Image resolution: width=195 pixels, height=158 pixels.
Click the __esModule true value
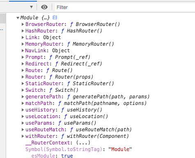(x=67, y=156)
